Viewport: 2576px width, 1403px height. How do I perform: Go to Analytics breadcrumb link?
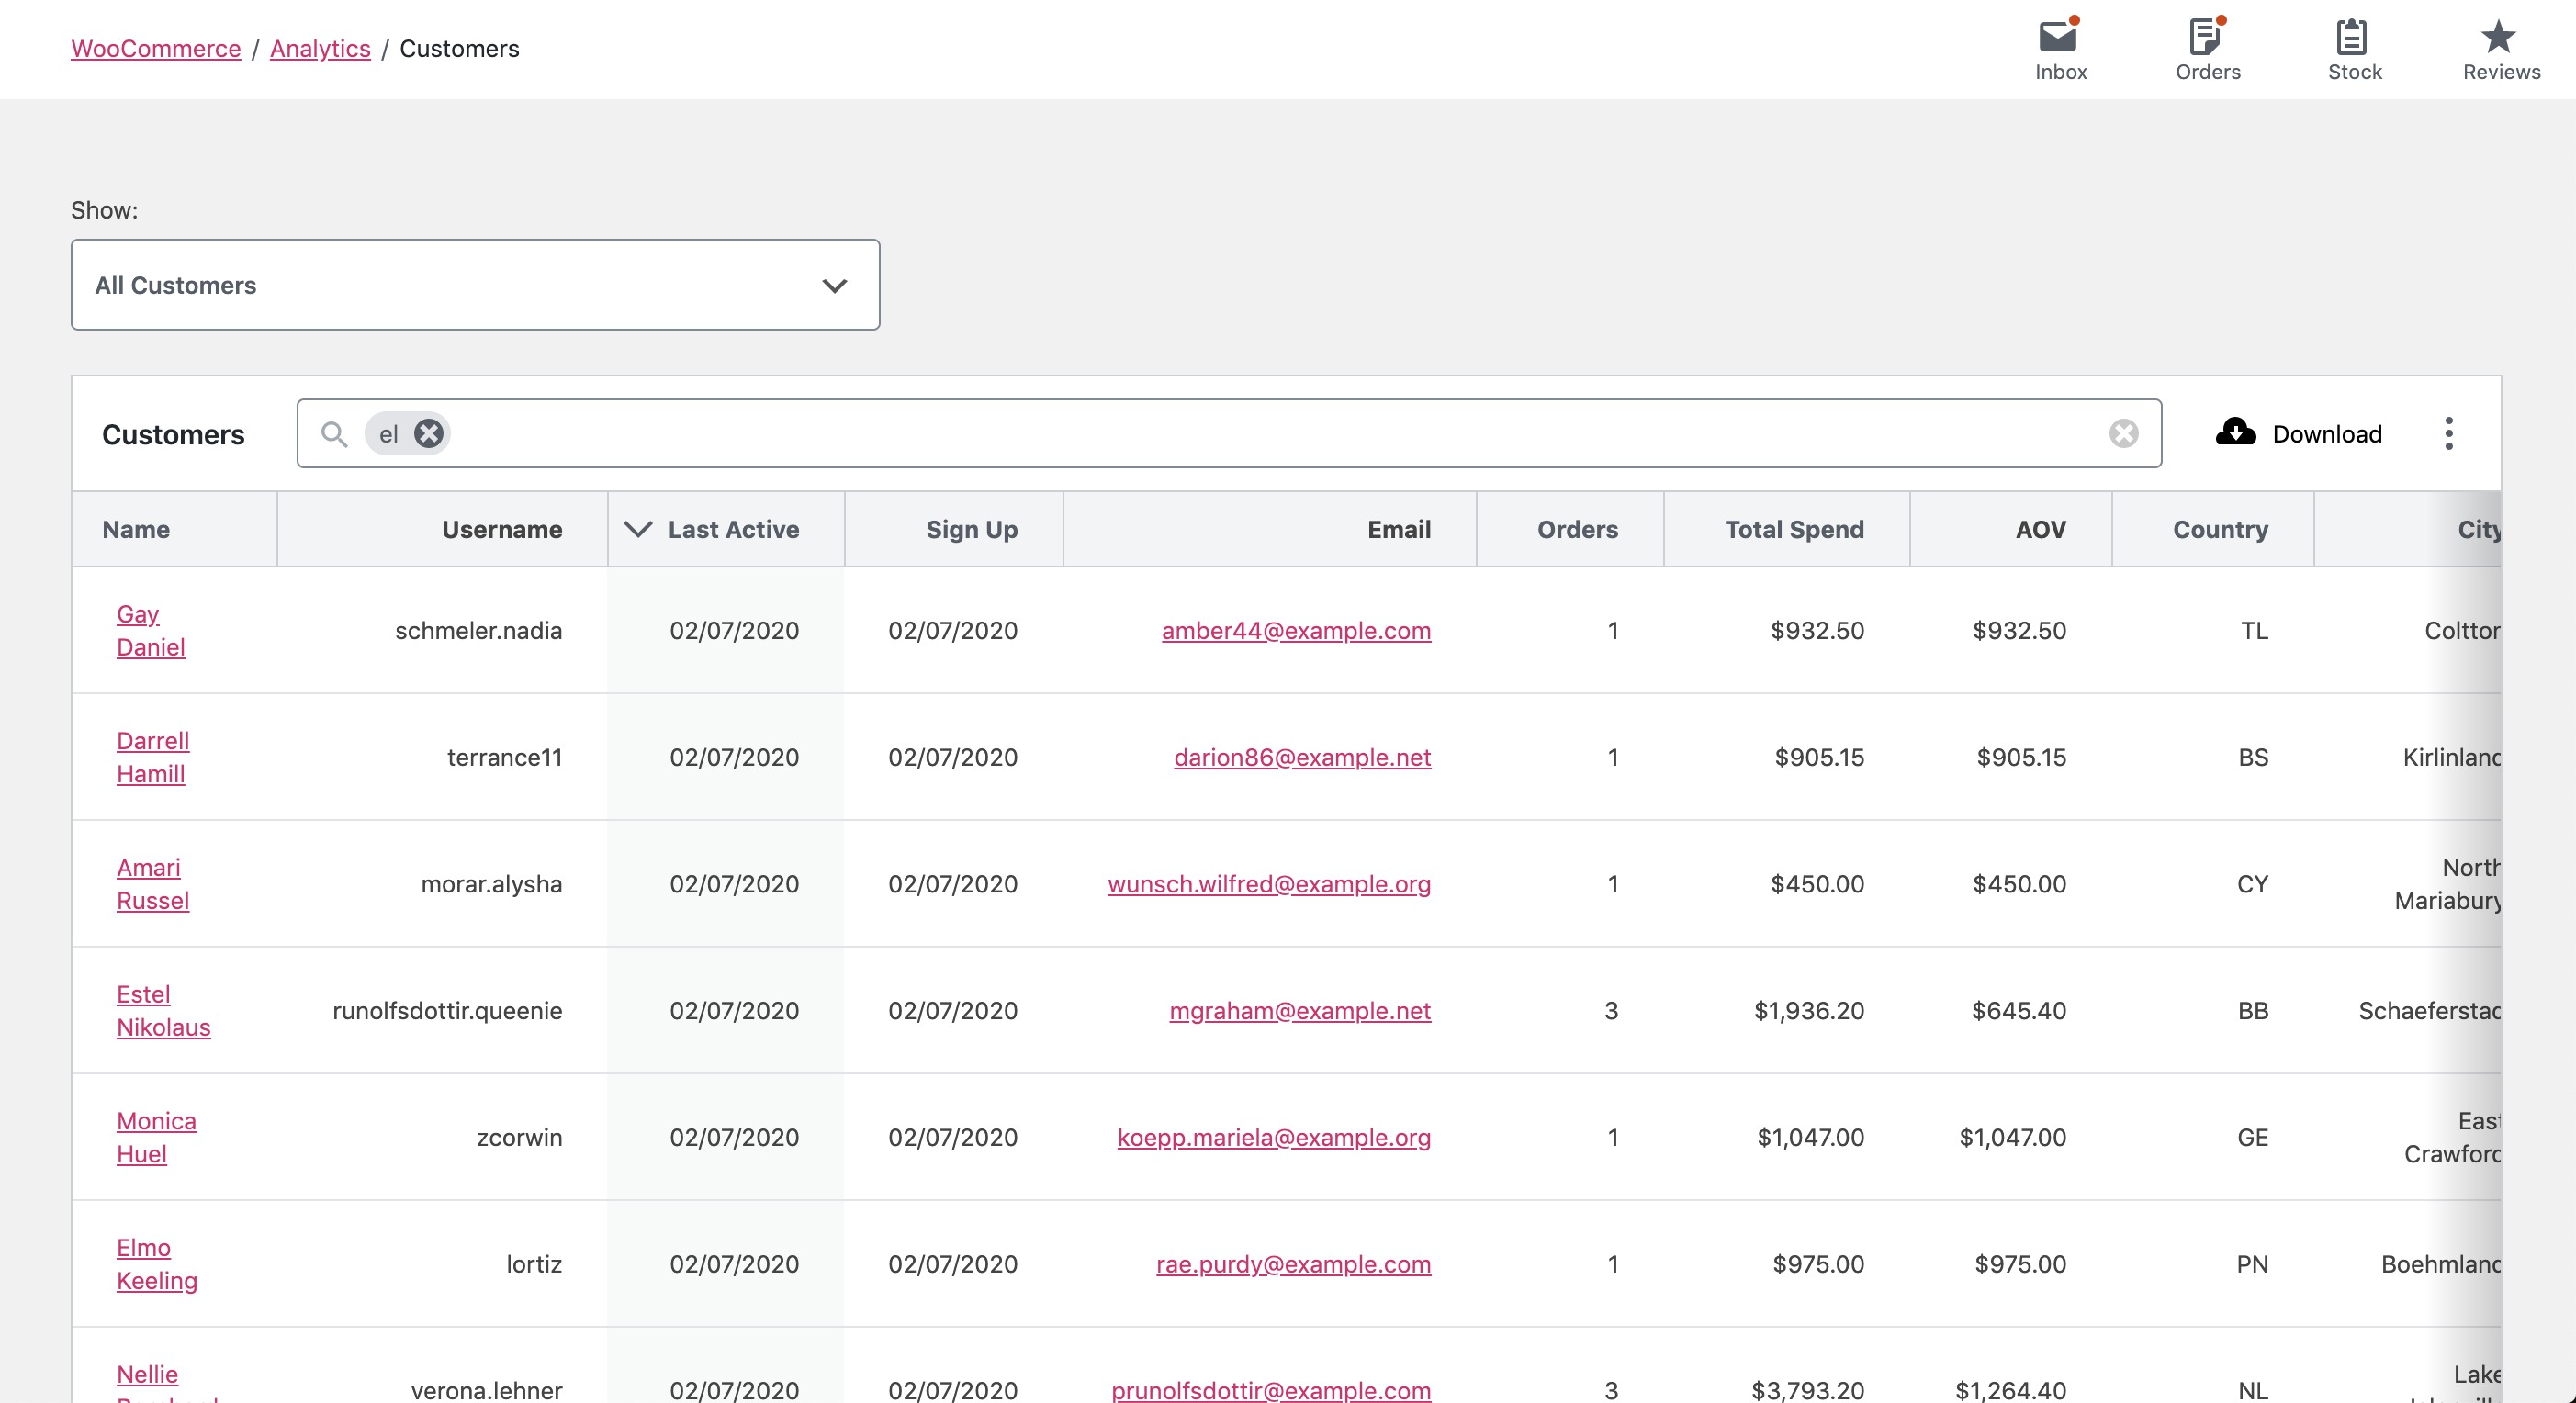320,48
